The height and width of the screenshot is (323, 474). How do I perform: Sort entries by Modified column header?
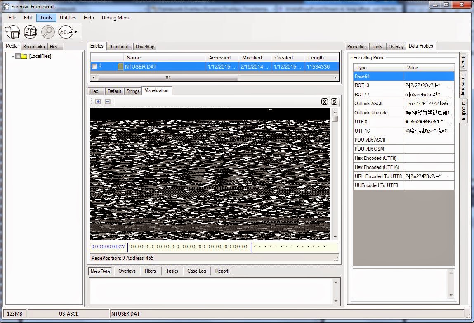255,57
